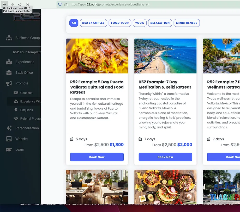The height and width of the screenshot is (212, 240).
Task: Filter experiences by Yoga
Action: coord(139,23)
